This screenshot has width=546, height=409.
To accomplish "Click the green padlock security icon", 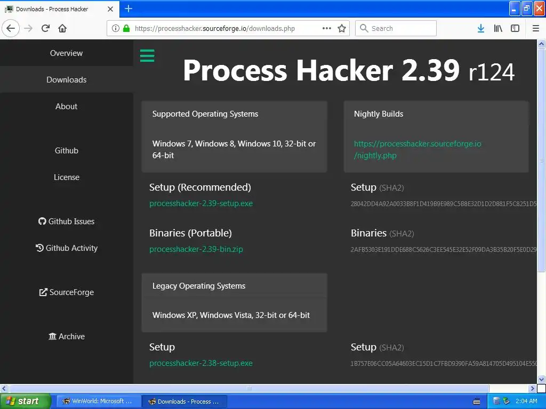I will tap(126, 28).
